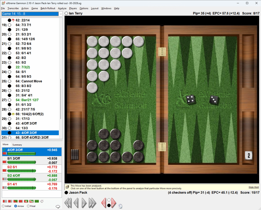Click the eXtreme Gammon app icon in title bar
Viewport: 261px width, 210px height.
[3, 3]
